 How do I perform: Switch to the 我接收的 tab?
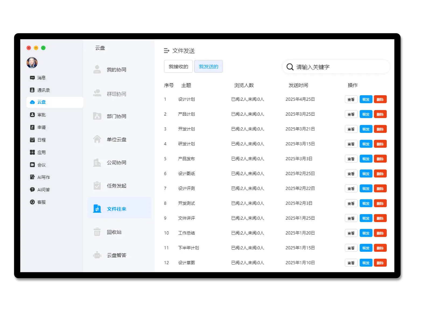[x=178, y=66]
